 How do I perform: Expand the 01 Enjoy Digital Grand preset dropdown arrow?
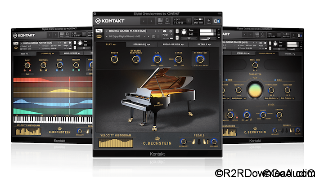107,36
